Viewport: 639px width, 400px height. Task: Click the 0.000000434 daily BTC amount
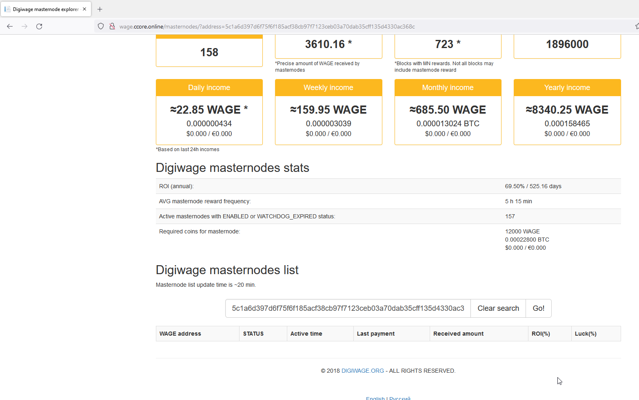209,123
